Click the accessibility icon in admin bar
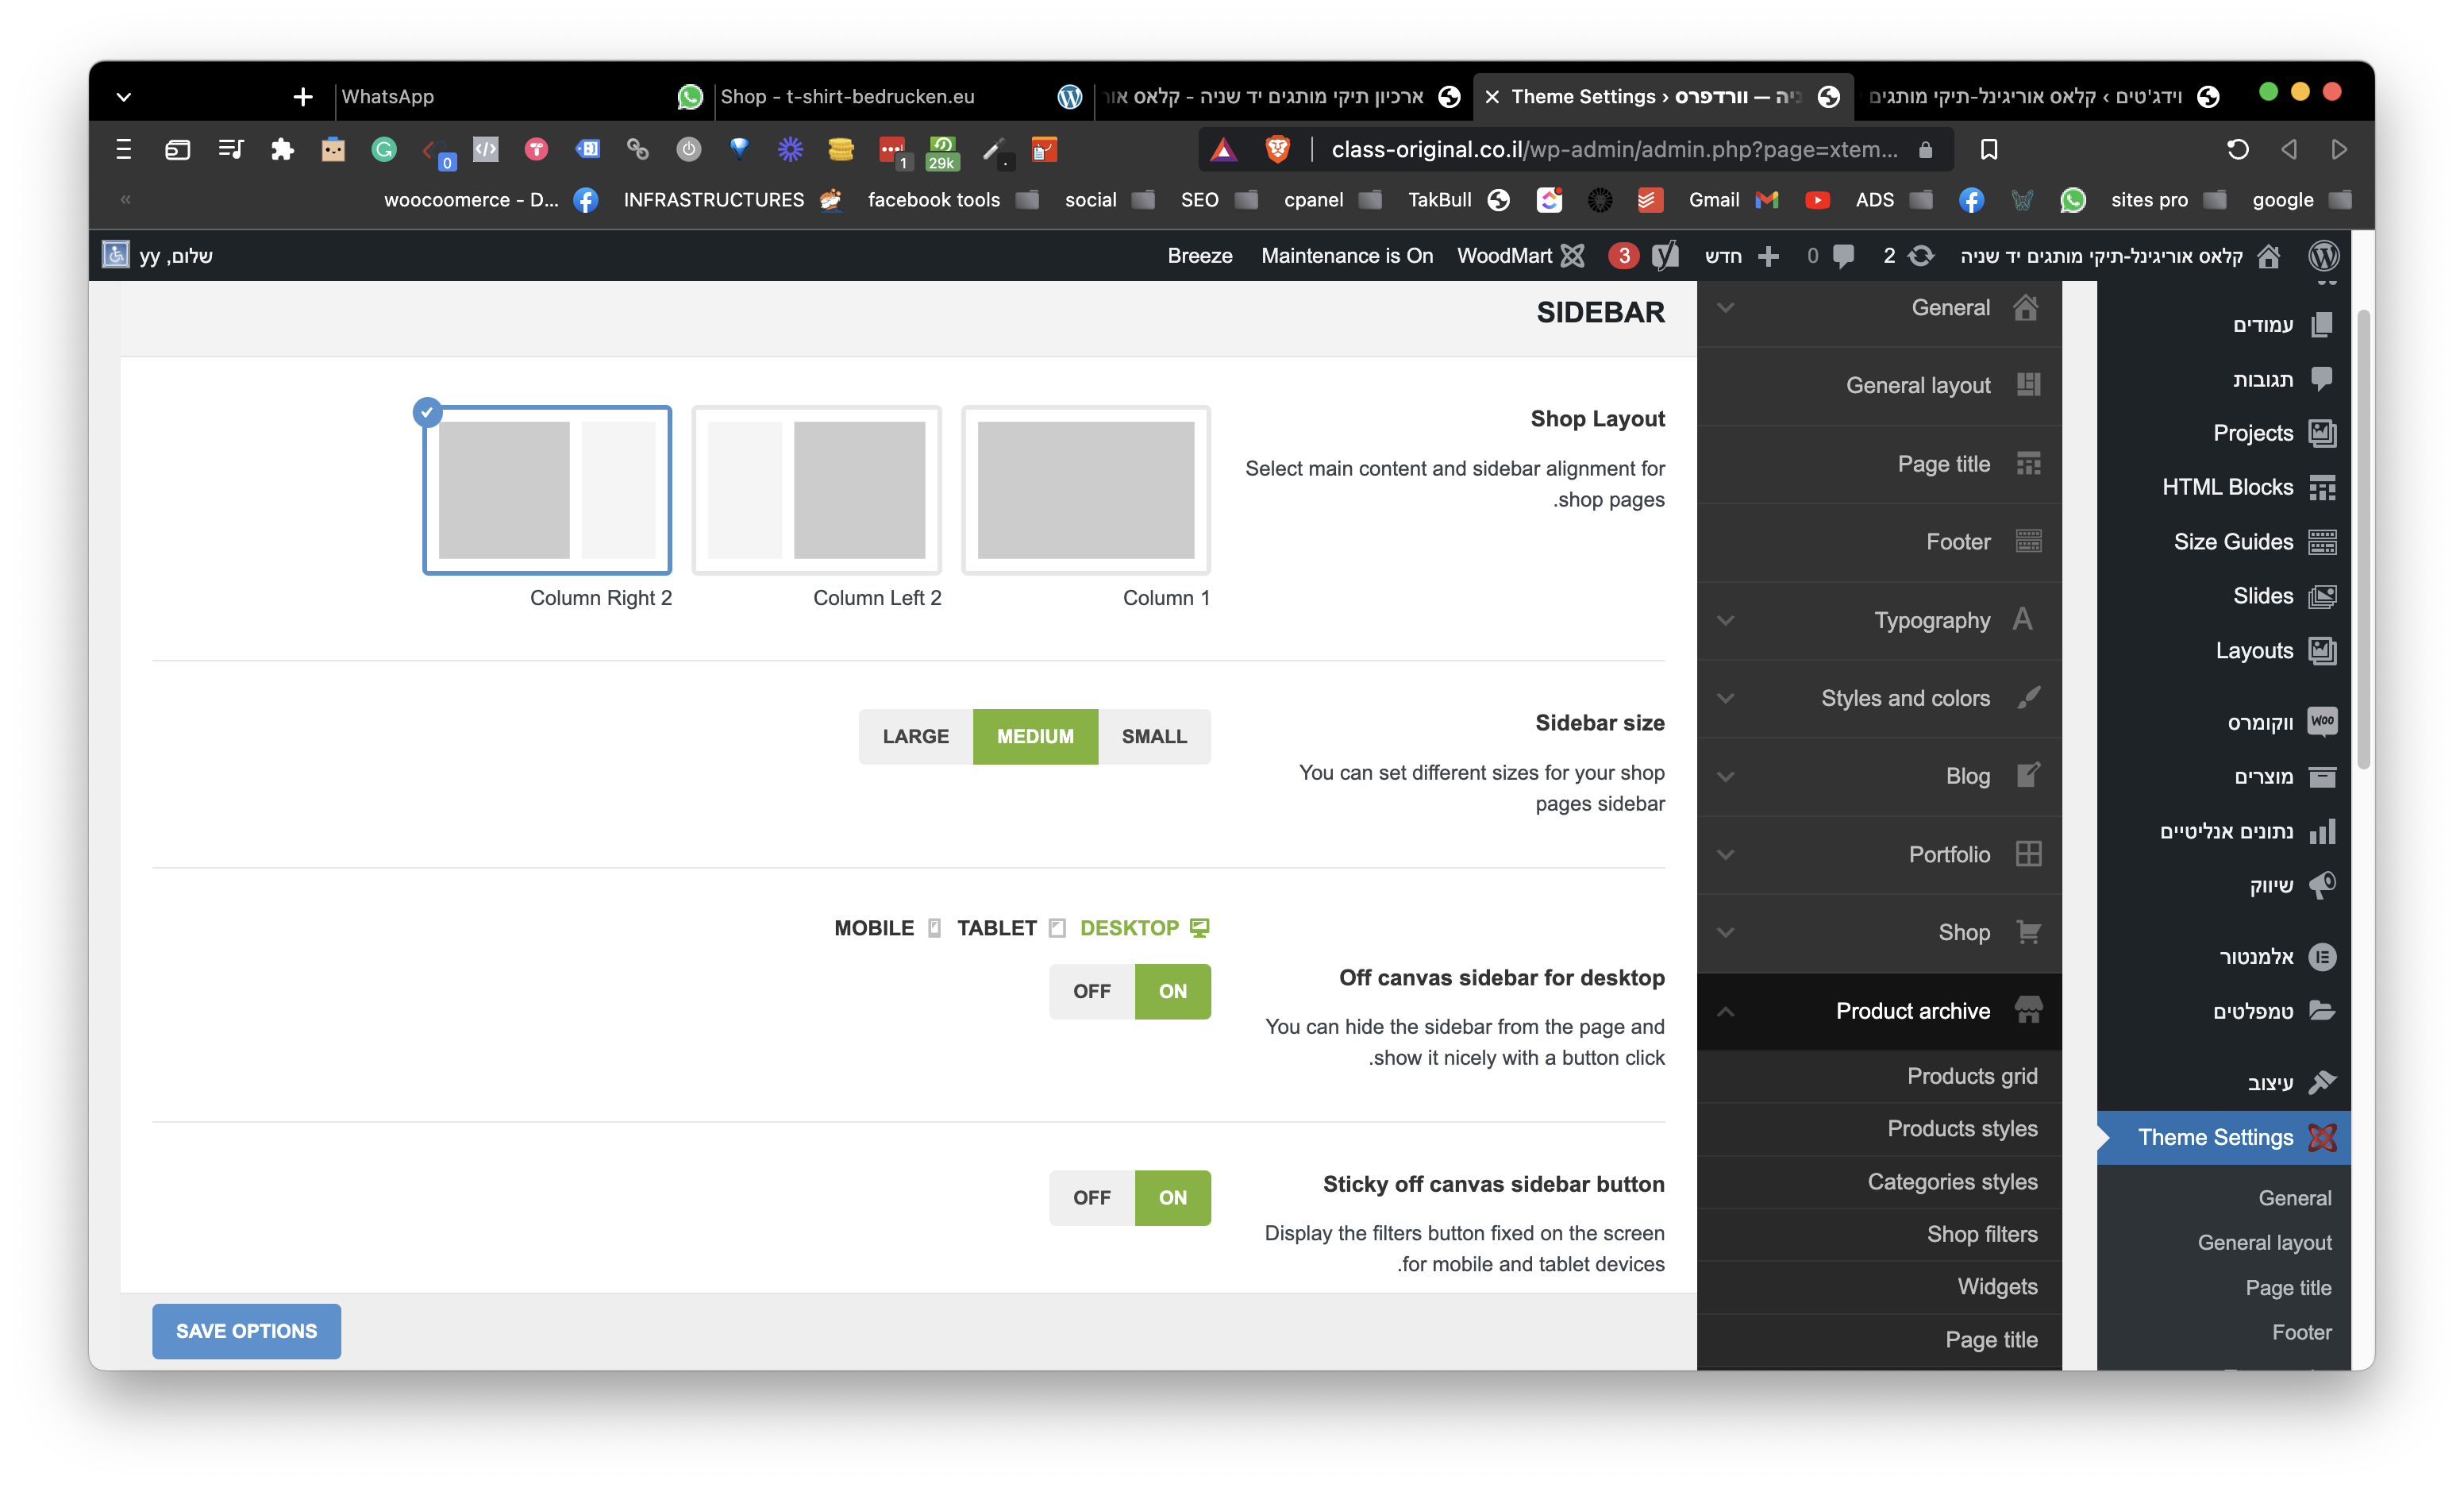2464x1488 pixels. coord(116,255)
